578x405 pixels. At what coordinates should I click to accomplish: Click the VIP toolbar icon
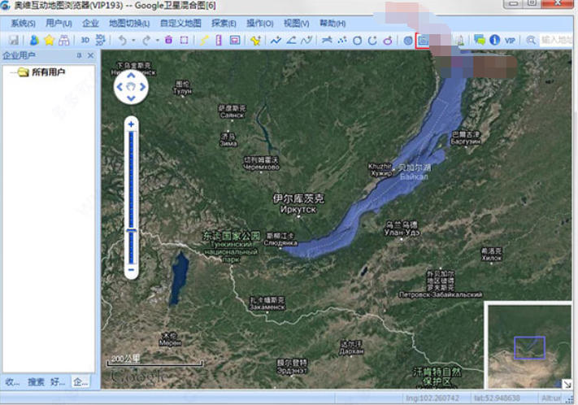coord(510,40)
